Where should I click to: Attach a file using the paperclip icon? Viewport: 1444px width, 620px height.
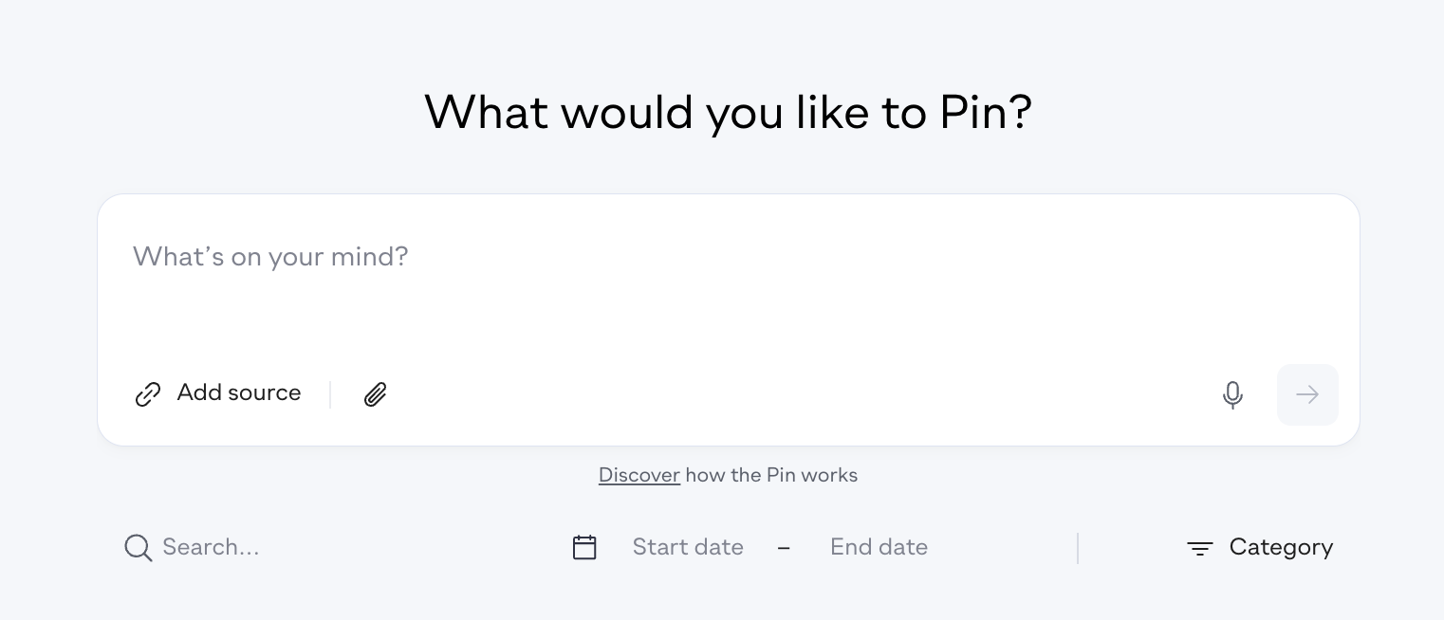(x=376, y=394)
